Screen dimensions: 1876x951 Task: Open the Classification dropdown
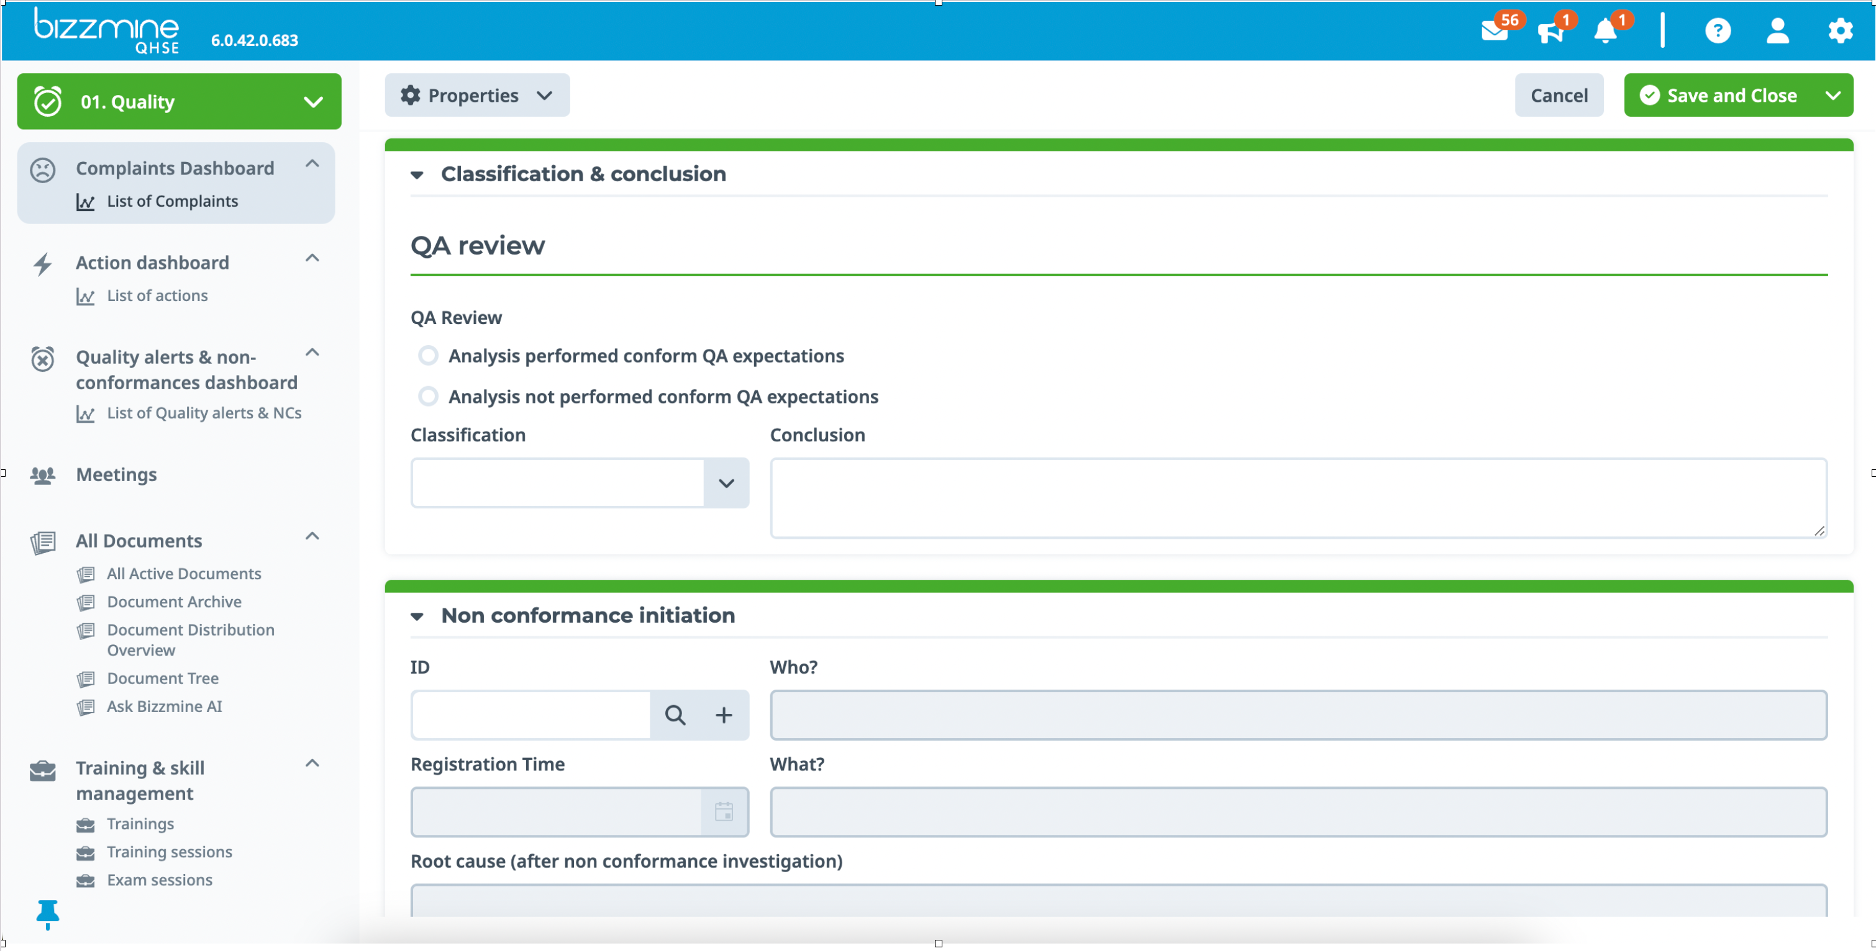[726, 482]
